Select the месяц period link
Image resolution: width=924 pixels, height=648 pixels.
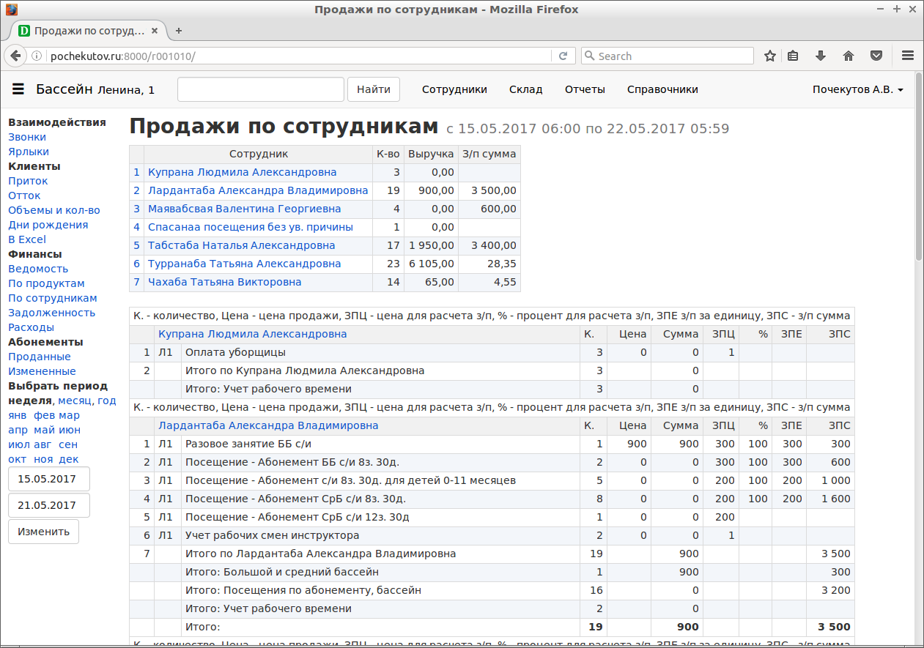coord(75,401)
